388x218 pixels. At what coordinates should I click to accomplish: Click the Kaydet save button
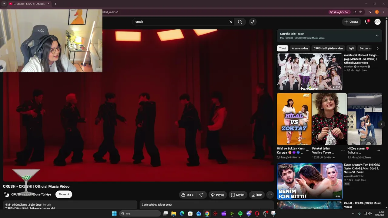pyautogui.click(x=238, y=195)
